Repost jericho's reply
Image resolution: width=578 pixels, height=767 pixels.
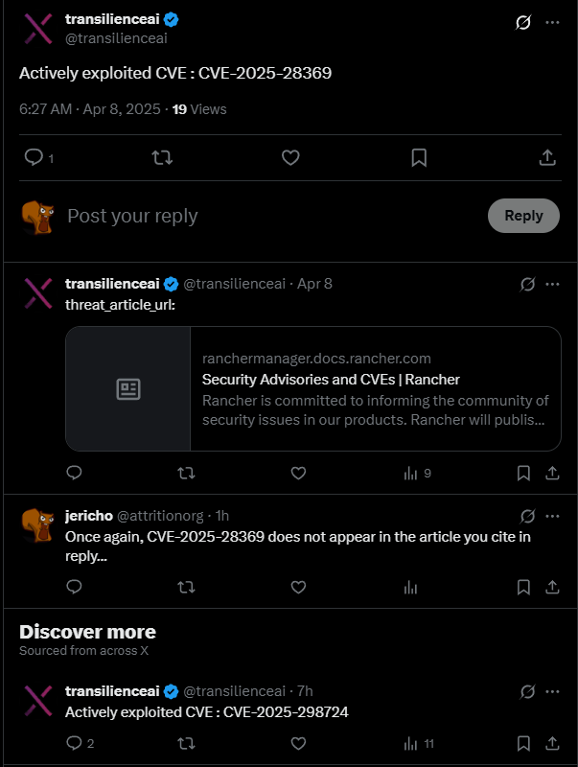point(187,587)
